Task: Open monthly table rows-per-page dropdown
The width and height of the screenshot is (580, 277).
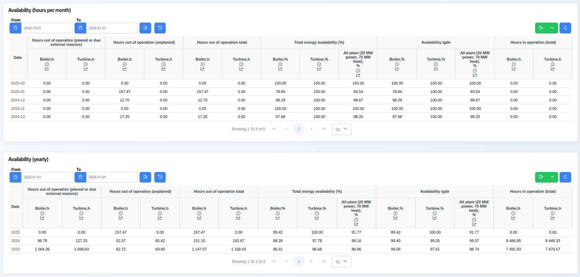Action: [x=342, y=129]
